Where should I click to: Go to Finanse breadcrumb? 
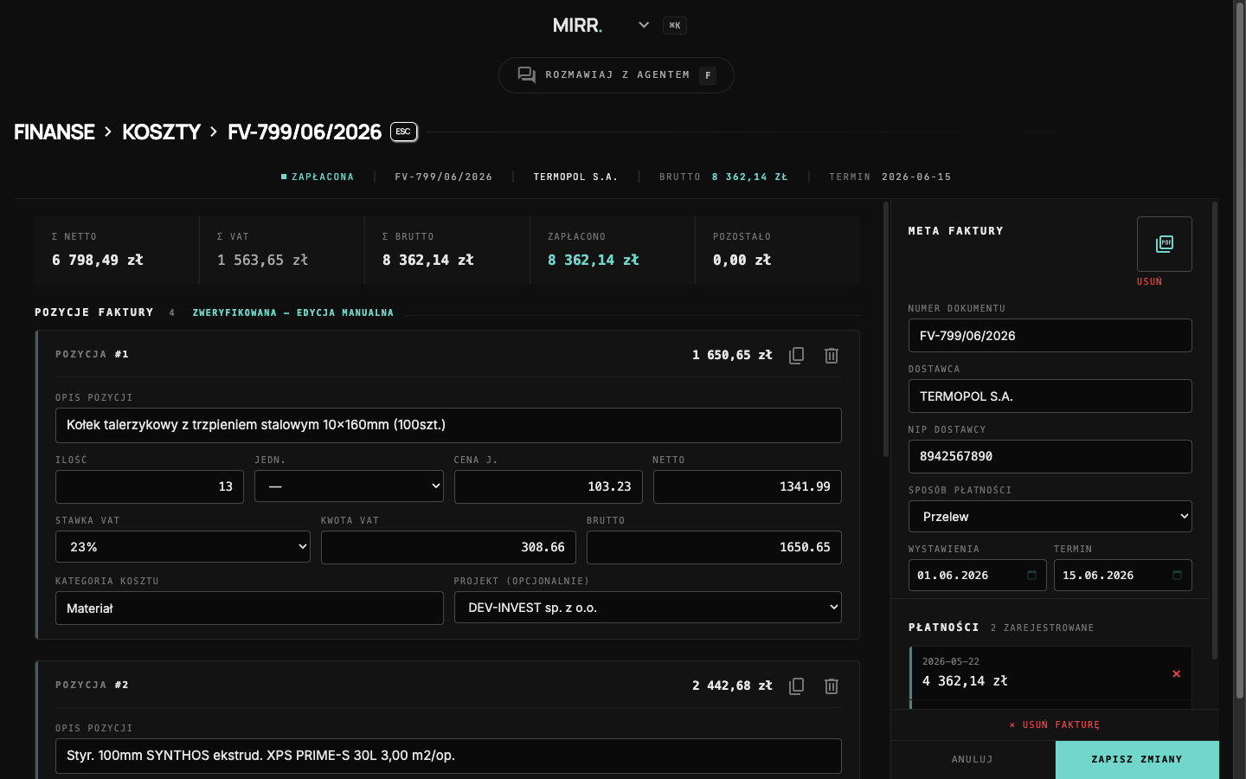[55, 132]
